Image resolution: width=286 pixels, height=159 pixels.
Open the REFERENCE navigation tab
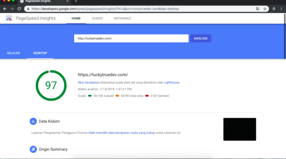pyautogui.click(x=122, y=18)
